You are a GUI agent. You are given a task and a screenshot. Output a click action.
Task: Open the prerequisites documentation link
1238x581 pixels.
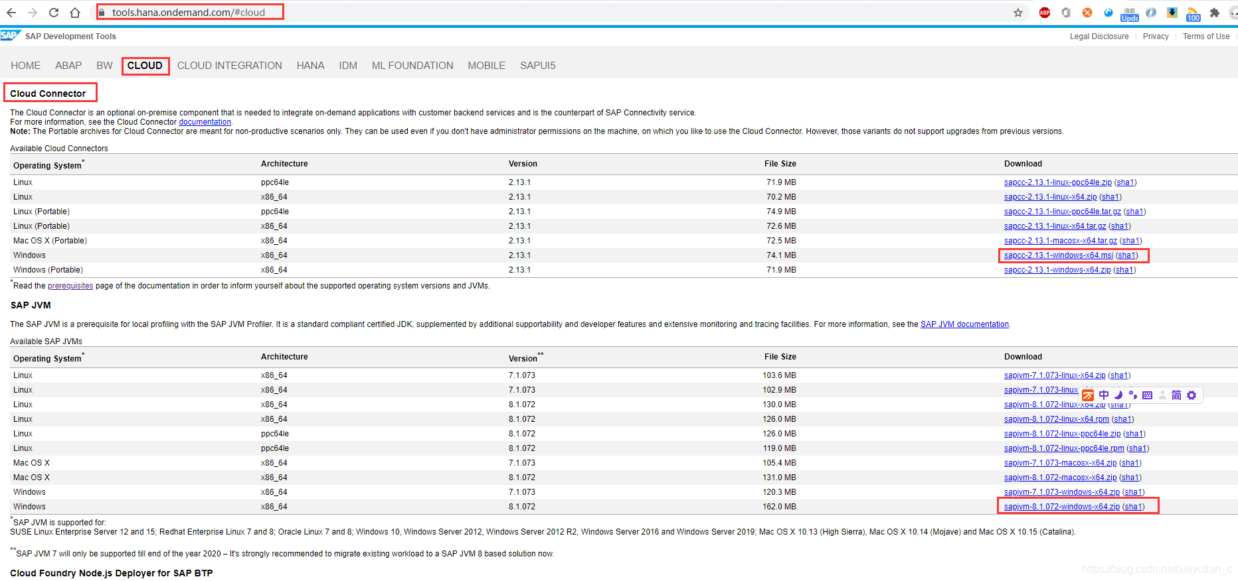tap(70, 286)
